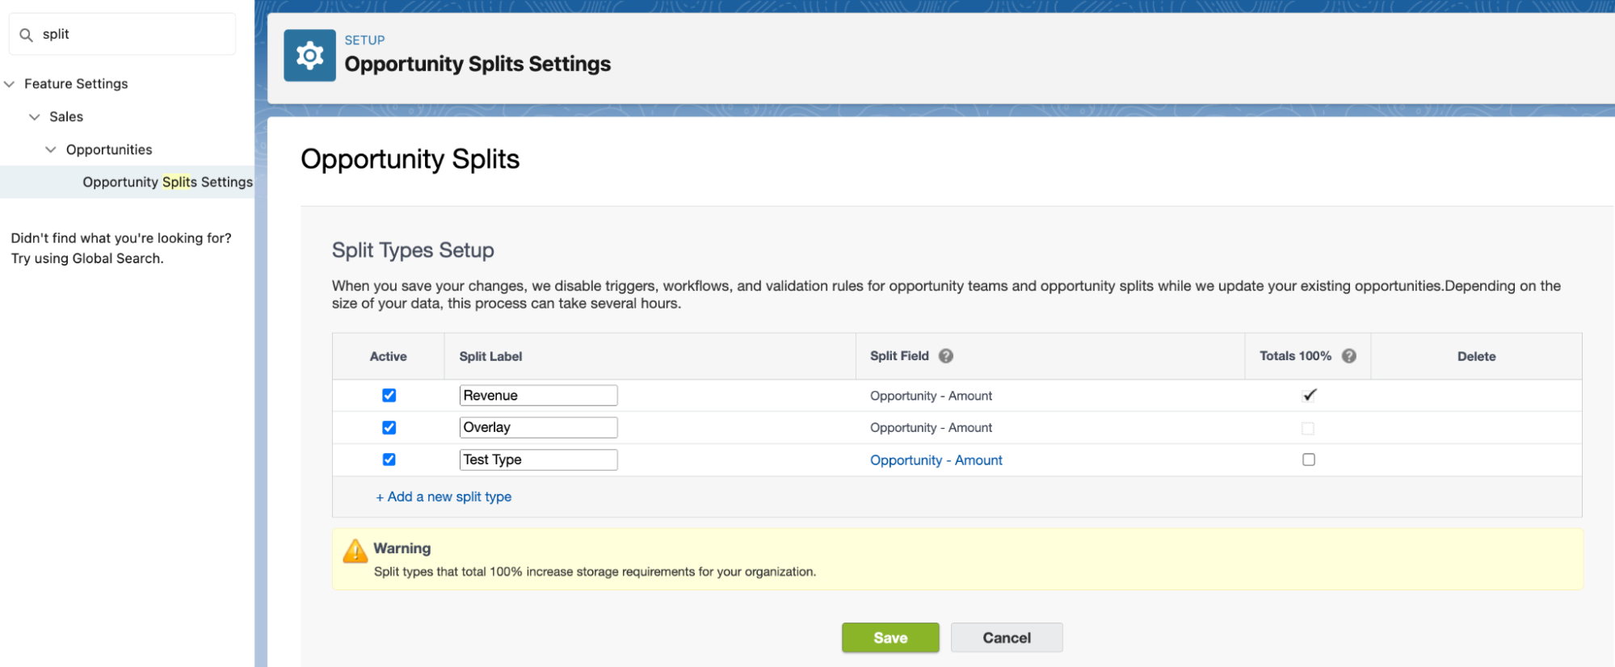Click the Opportunity Splits page heading

410,159
